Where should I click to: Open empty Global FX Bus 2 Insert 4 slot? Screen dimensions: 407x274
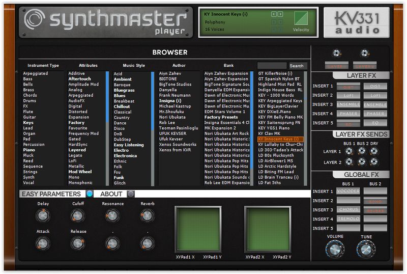click(375, 219)
